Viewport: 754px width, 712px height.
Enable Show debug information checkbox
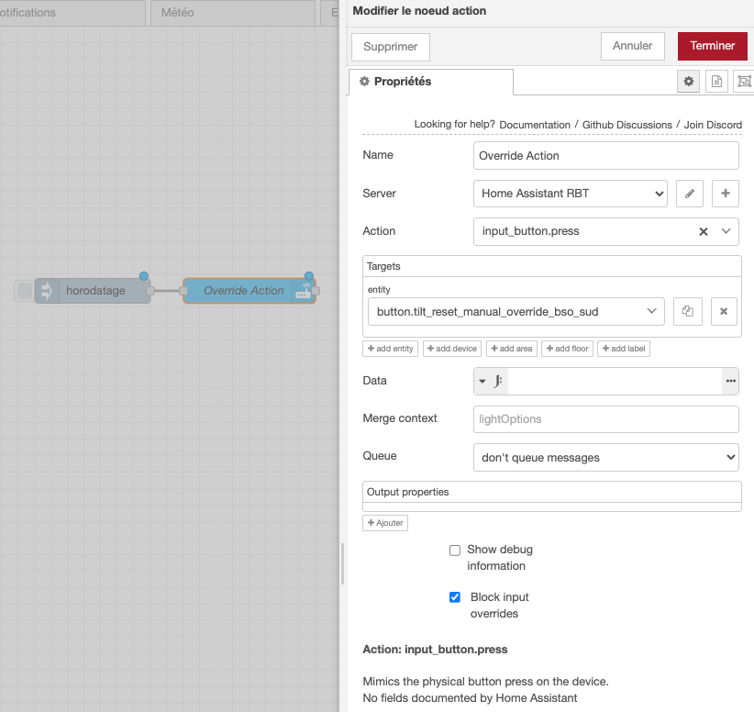[455, 551]
